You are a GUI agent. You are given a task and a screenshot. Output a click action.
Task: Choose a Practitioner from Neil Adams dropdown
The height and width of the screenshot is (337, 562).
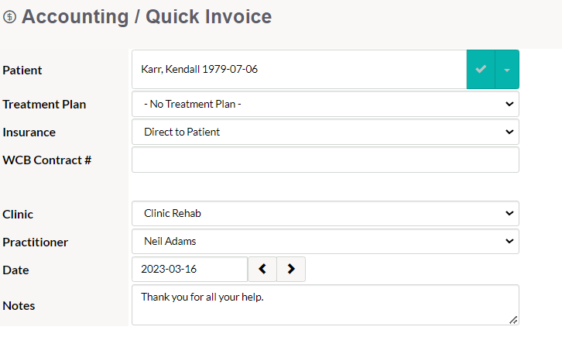[325, 241]
